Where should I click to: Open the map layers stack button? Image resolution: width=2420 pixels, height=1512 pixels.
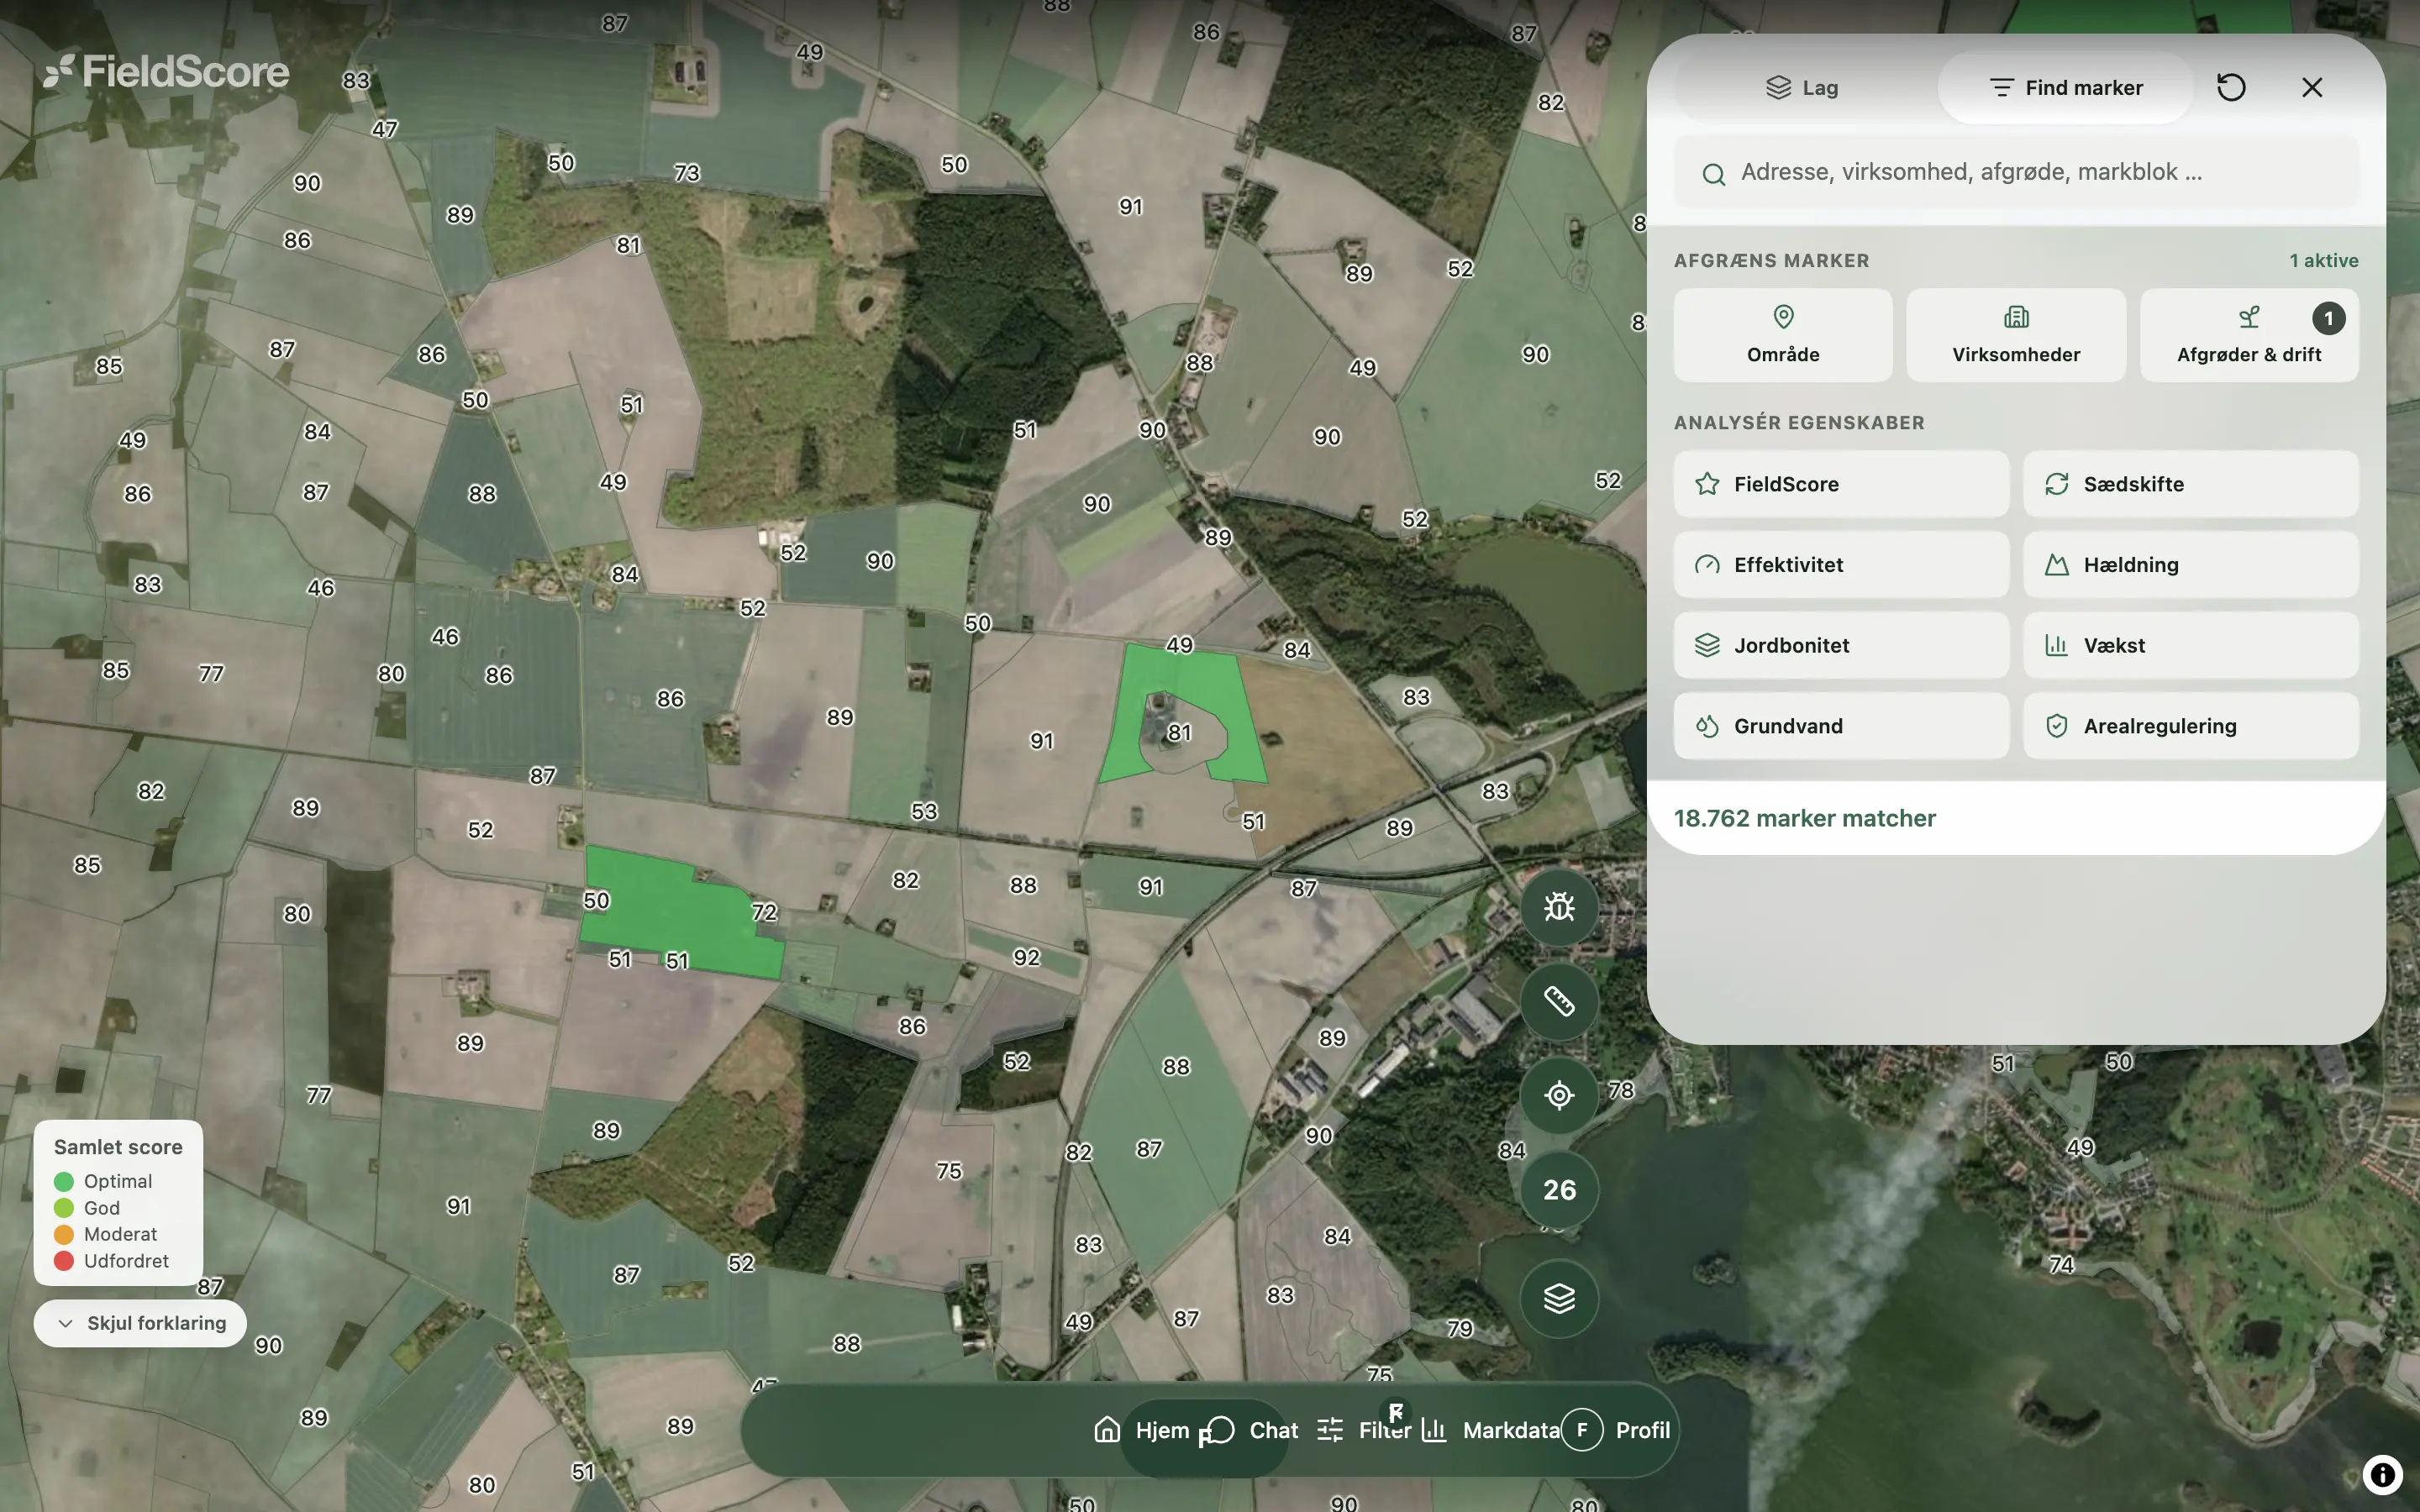[1559, 1298]
